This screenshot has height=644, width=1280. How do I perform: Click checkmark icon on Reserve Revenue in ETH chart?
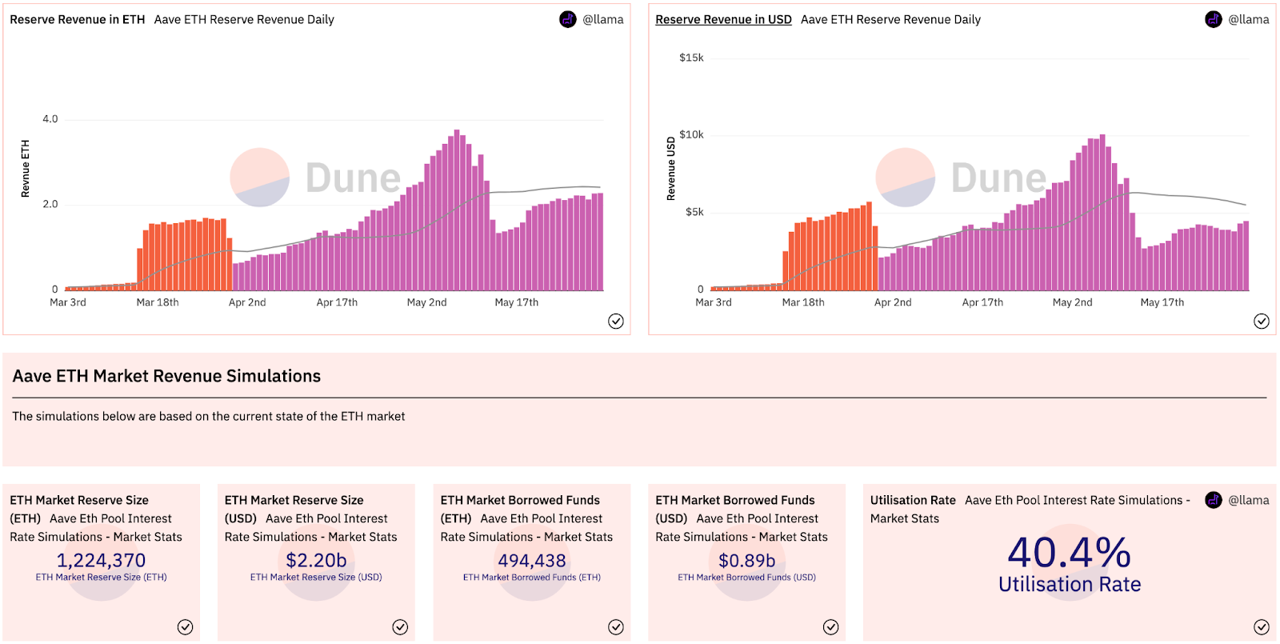616,321
